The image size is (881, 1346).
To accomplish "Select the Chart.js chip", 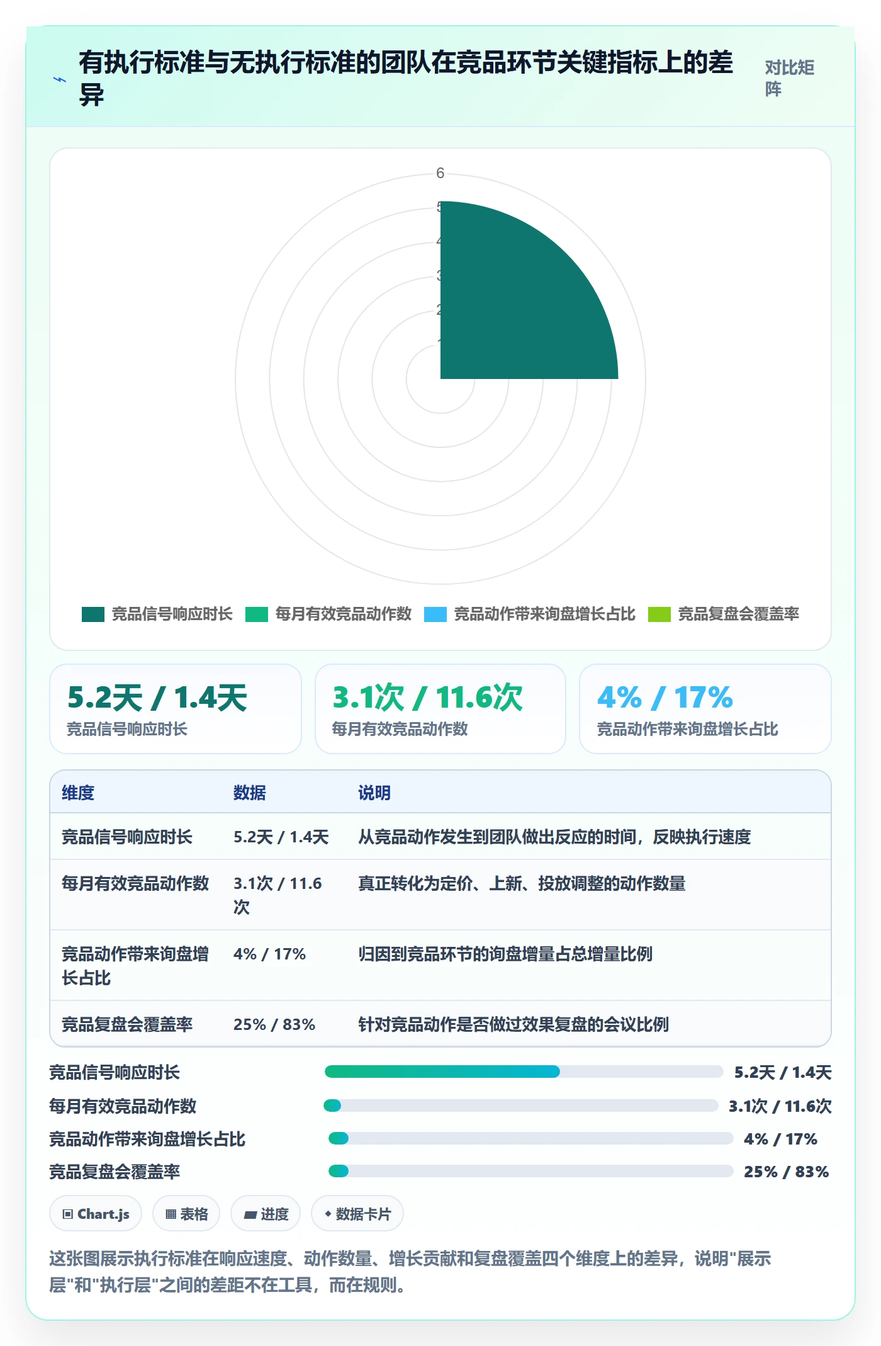I will pyautogui.click(x=96, y=1213).
